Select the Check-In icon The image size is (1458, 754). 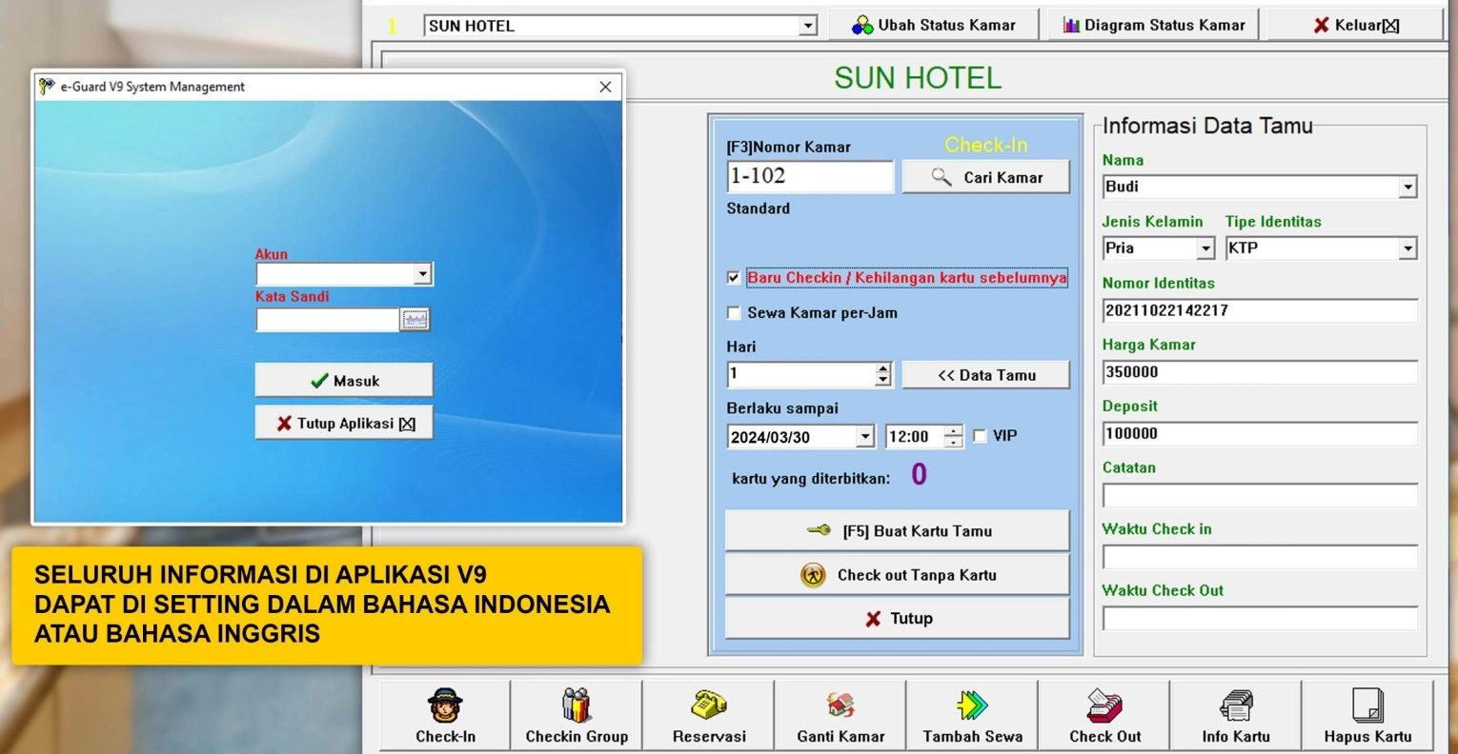(444, 714)
